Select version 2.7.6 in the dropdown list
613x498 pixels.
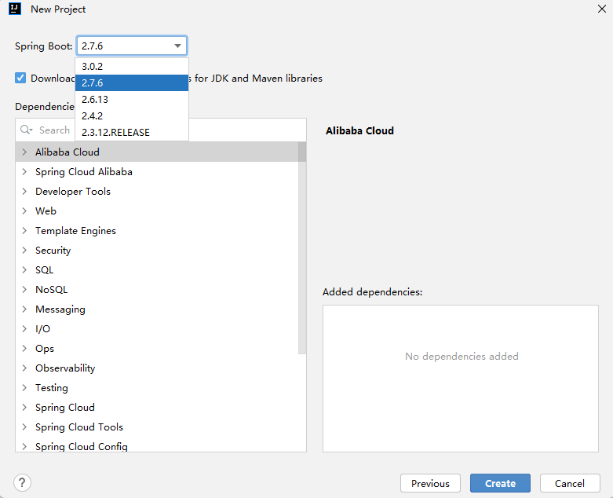coord(132,83)
